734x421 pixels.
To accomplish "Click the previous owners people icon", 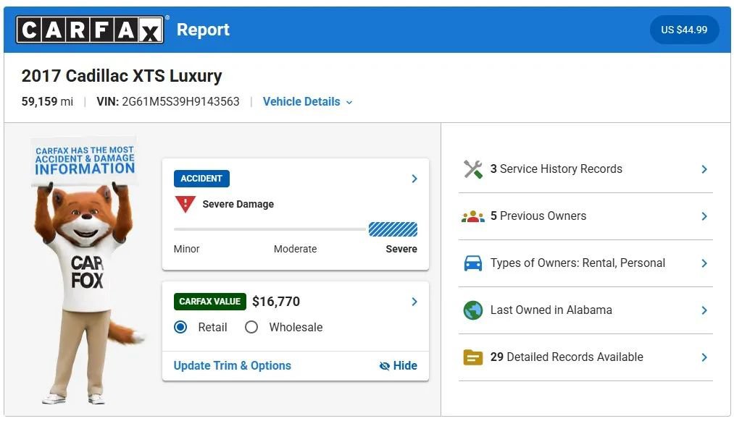I will (x=473, y=216).
